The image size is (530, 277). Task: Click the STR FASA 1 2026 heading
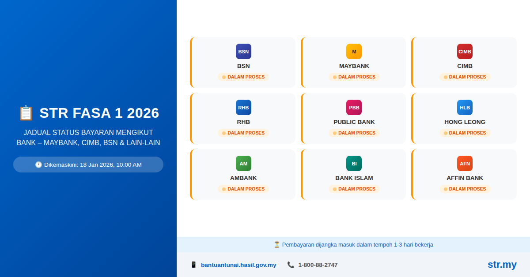coord(88,113)
